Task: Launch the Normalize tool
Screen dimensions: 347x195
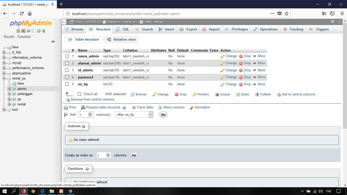Action: click(202, 107)
